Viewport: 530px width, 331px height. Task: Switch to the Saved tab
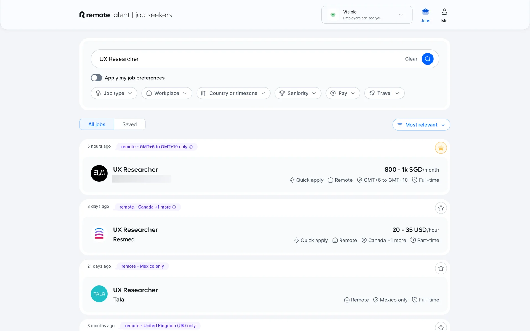[x=129, y=124]
